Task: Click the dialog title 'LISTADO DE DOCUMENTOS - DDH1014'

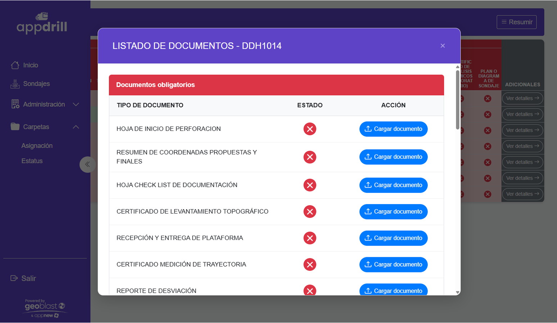Action: pos(197,46)
